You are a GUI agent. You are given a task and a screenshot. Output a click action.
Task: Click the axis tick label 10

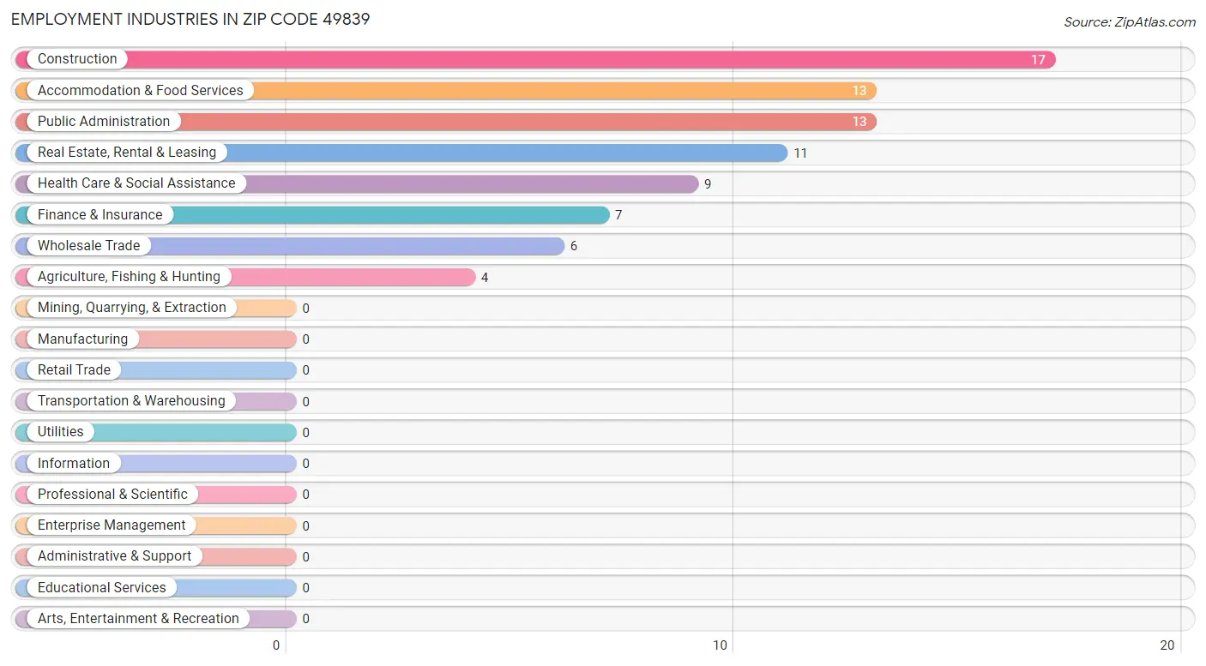[x=721, y=646]
